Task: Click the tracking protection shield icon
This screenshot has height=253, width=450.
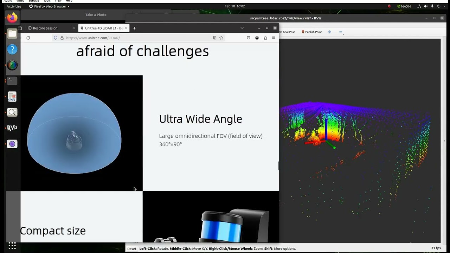Action: pos(56,38)
